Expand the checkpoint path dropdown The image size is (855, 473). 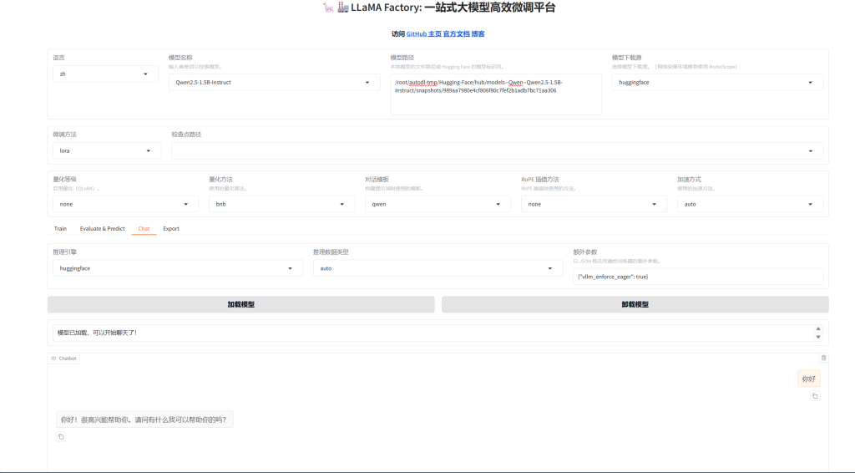click(497, 150)
